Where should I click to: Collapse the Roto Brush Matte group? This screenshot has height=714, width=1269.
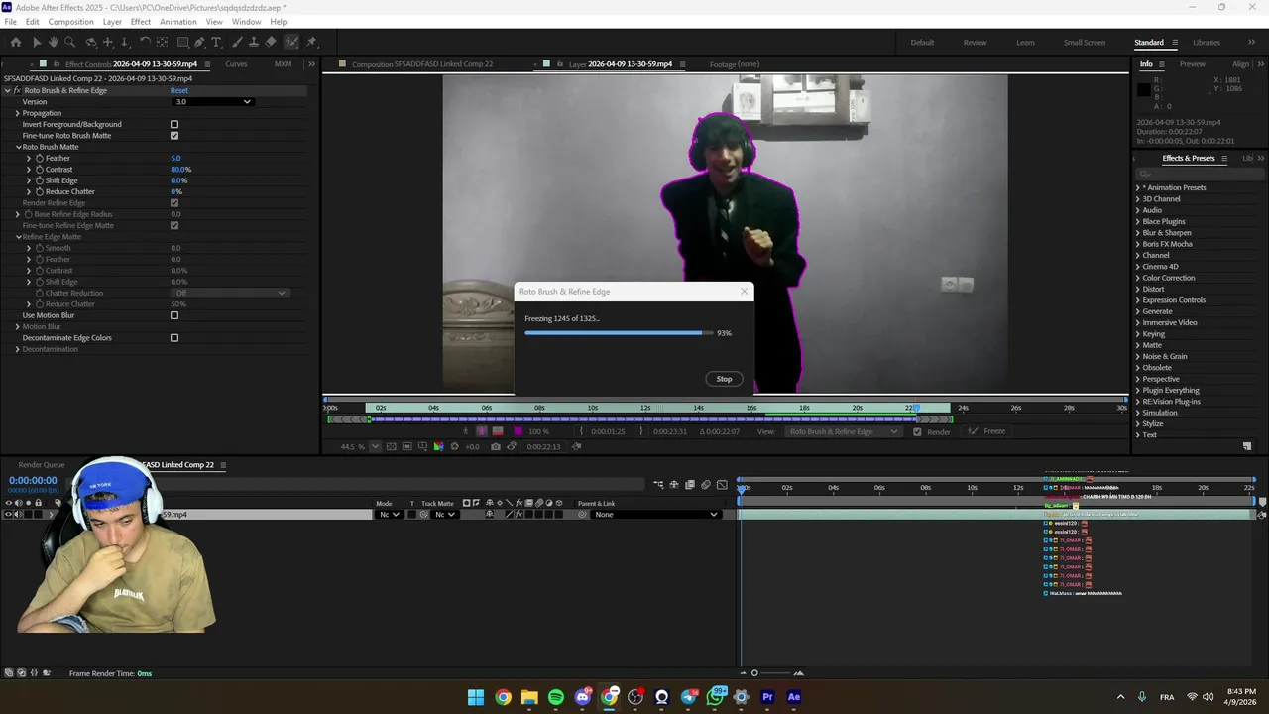click(18, 147)
